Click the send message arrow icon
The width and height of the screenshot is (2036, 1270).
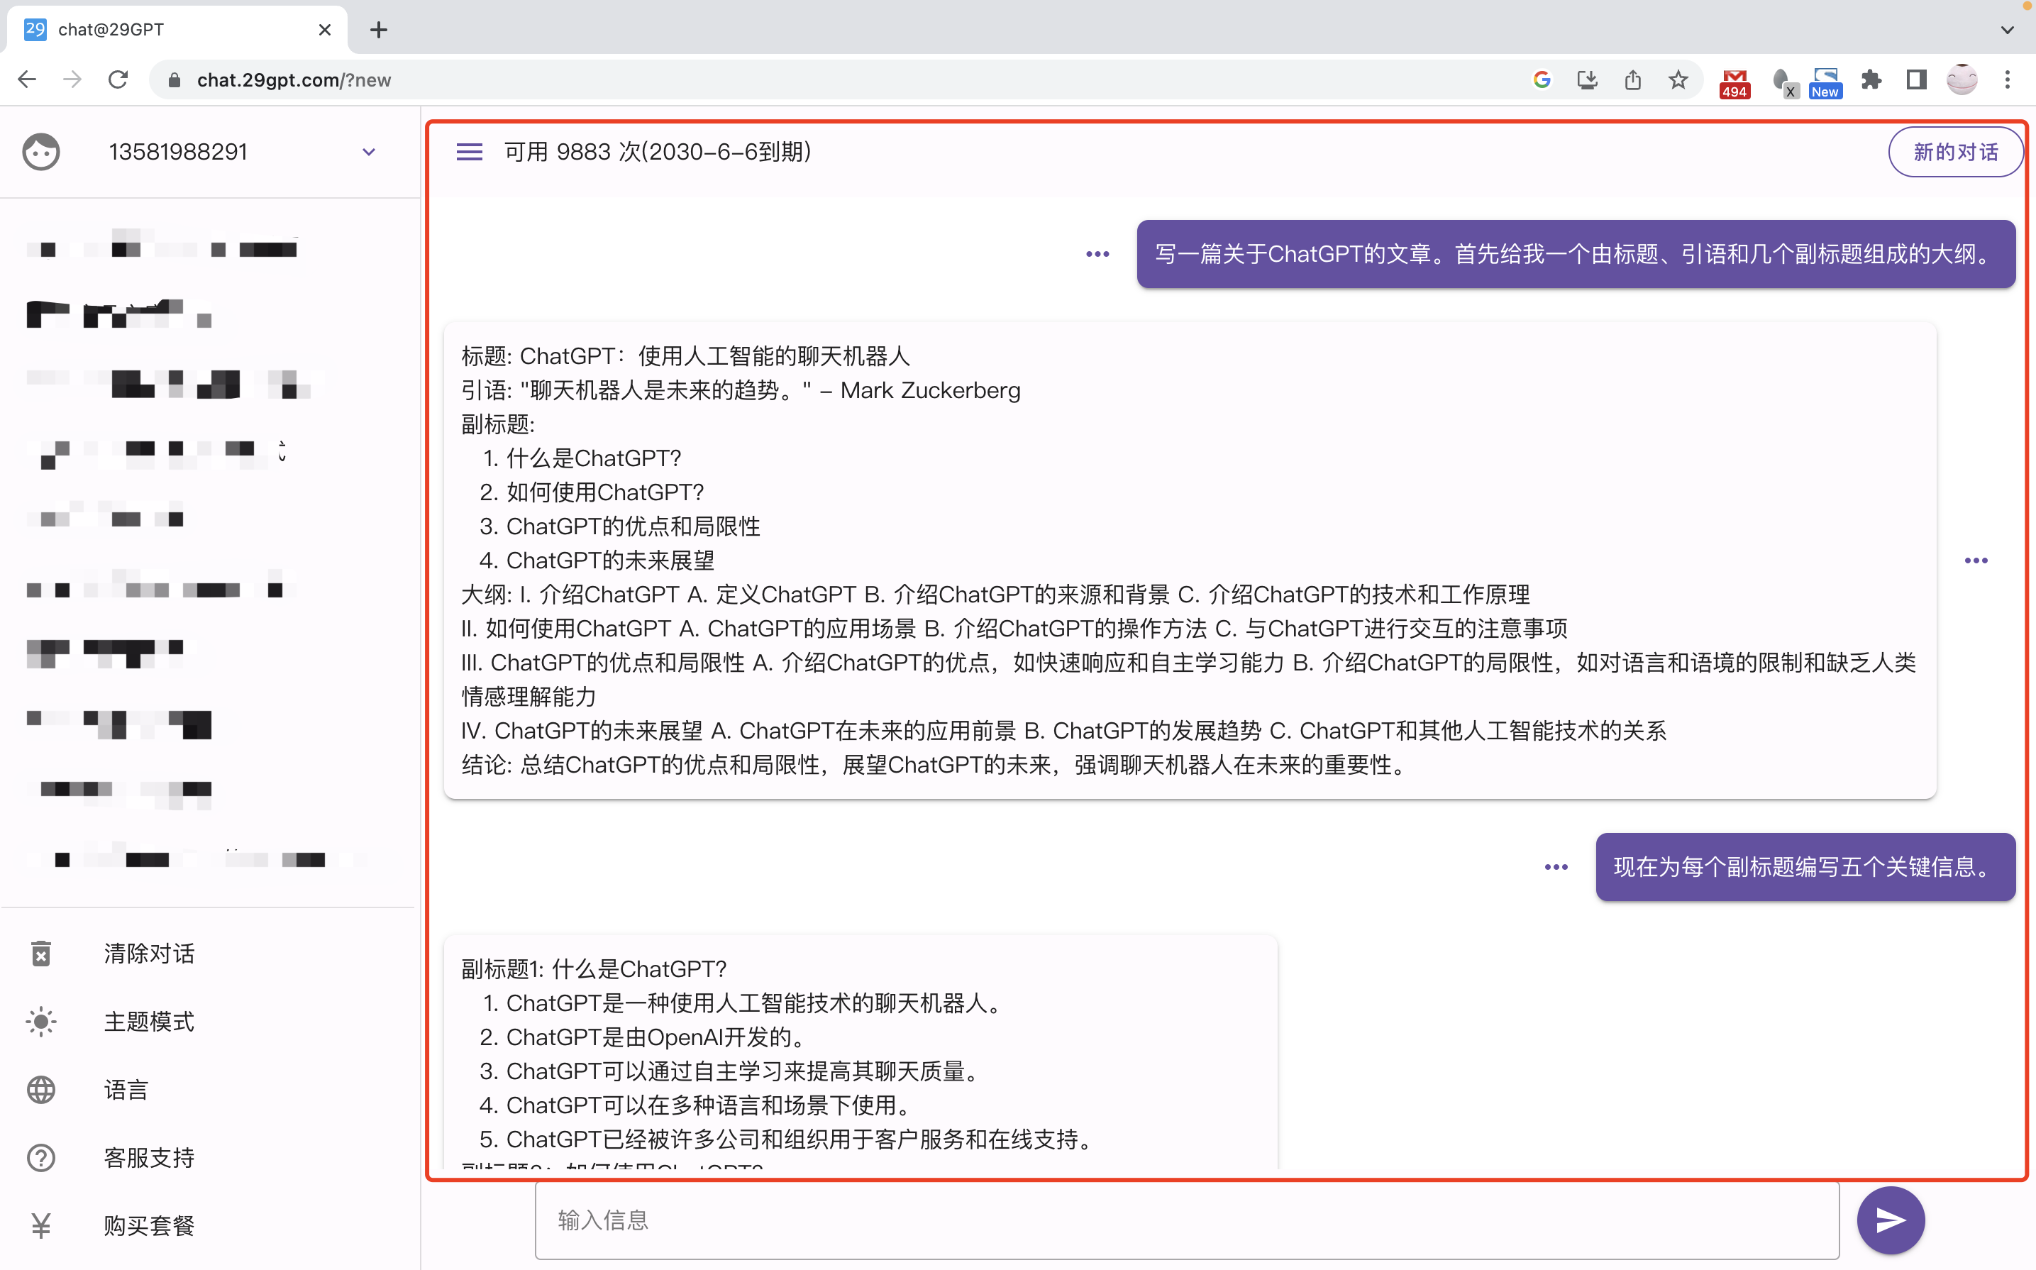point(1890,1219)
